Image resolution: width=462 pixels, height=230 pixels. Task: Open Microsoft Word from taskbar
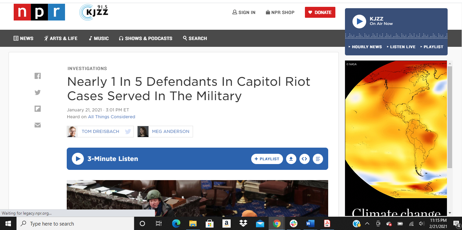[310, 224]
